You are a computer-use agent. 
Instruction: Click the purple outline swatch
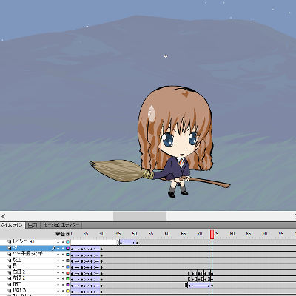(67, 285)
